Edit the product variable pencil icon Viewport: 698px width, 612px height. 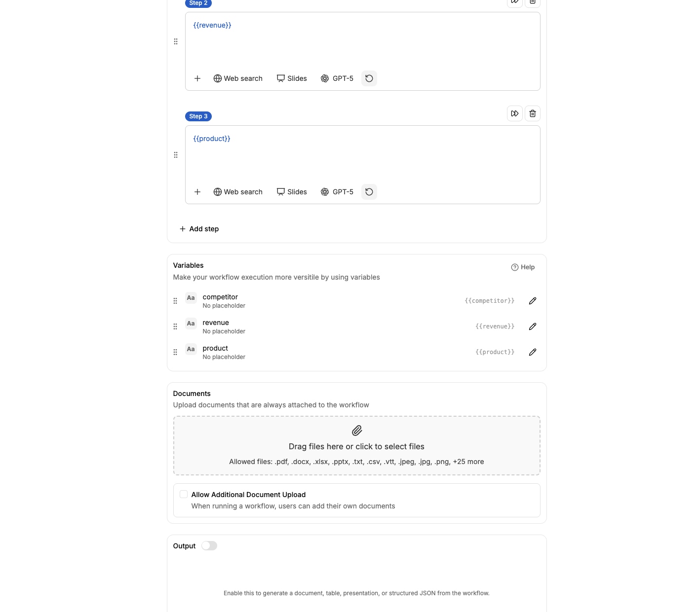click(x=532, y=352)
